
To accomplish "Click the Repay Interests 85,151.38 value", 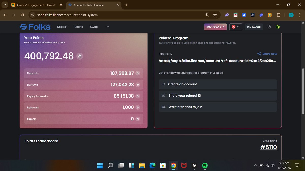I will (x=124, y=96).
